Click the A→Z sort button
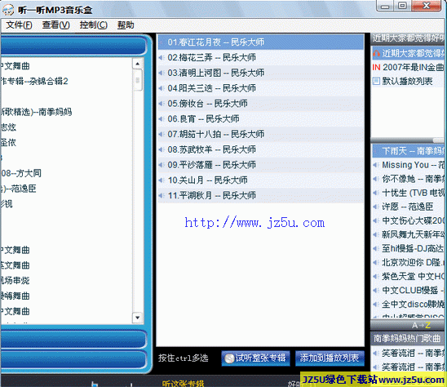The width and height of the screenshot is (447, 387). (421, 325)
